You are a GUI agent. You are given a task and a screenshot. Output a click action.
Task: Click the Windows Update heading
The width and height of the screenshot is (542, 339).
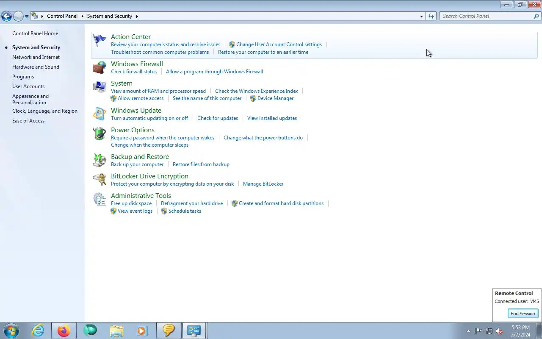136,111
